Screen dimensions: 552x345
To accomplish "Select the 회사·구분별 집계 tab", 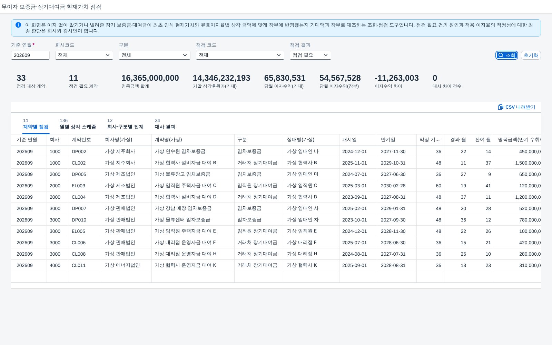I will click(125, 124).
